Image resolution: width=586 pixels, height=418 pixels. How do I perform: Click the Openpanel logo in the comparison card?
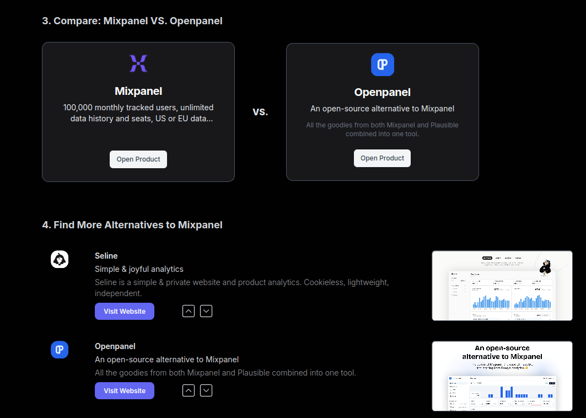pos(382,65)
